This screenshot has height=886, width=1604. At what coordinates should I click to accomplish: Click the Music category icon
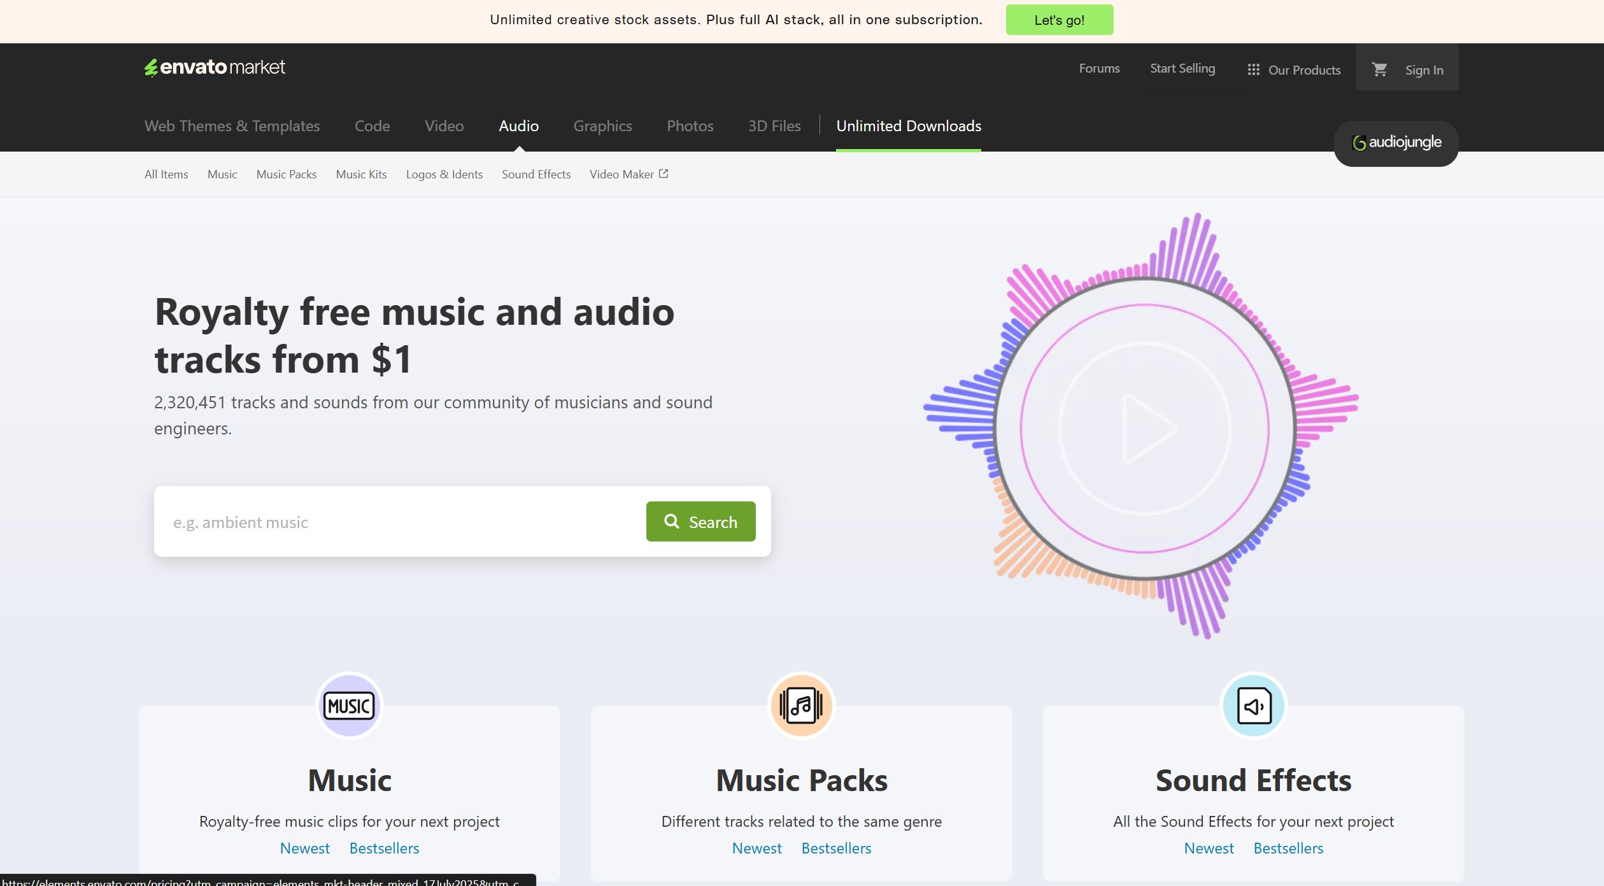(349, 705)
